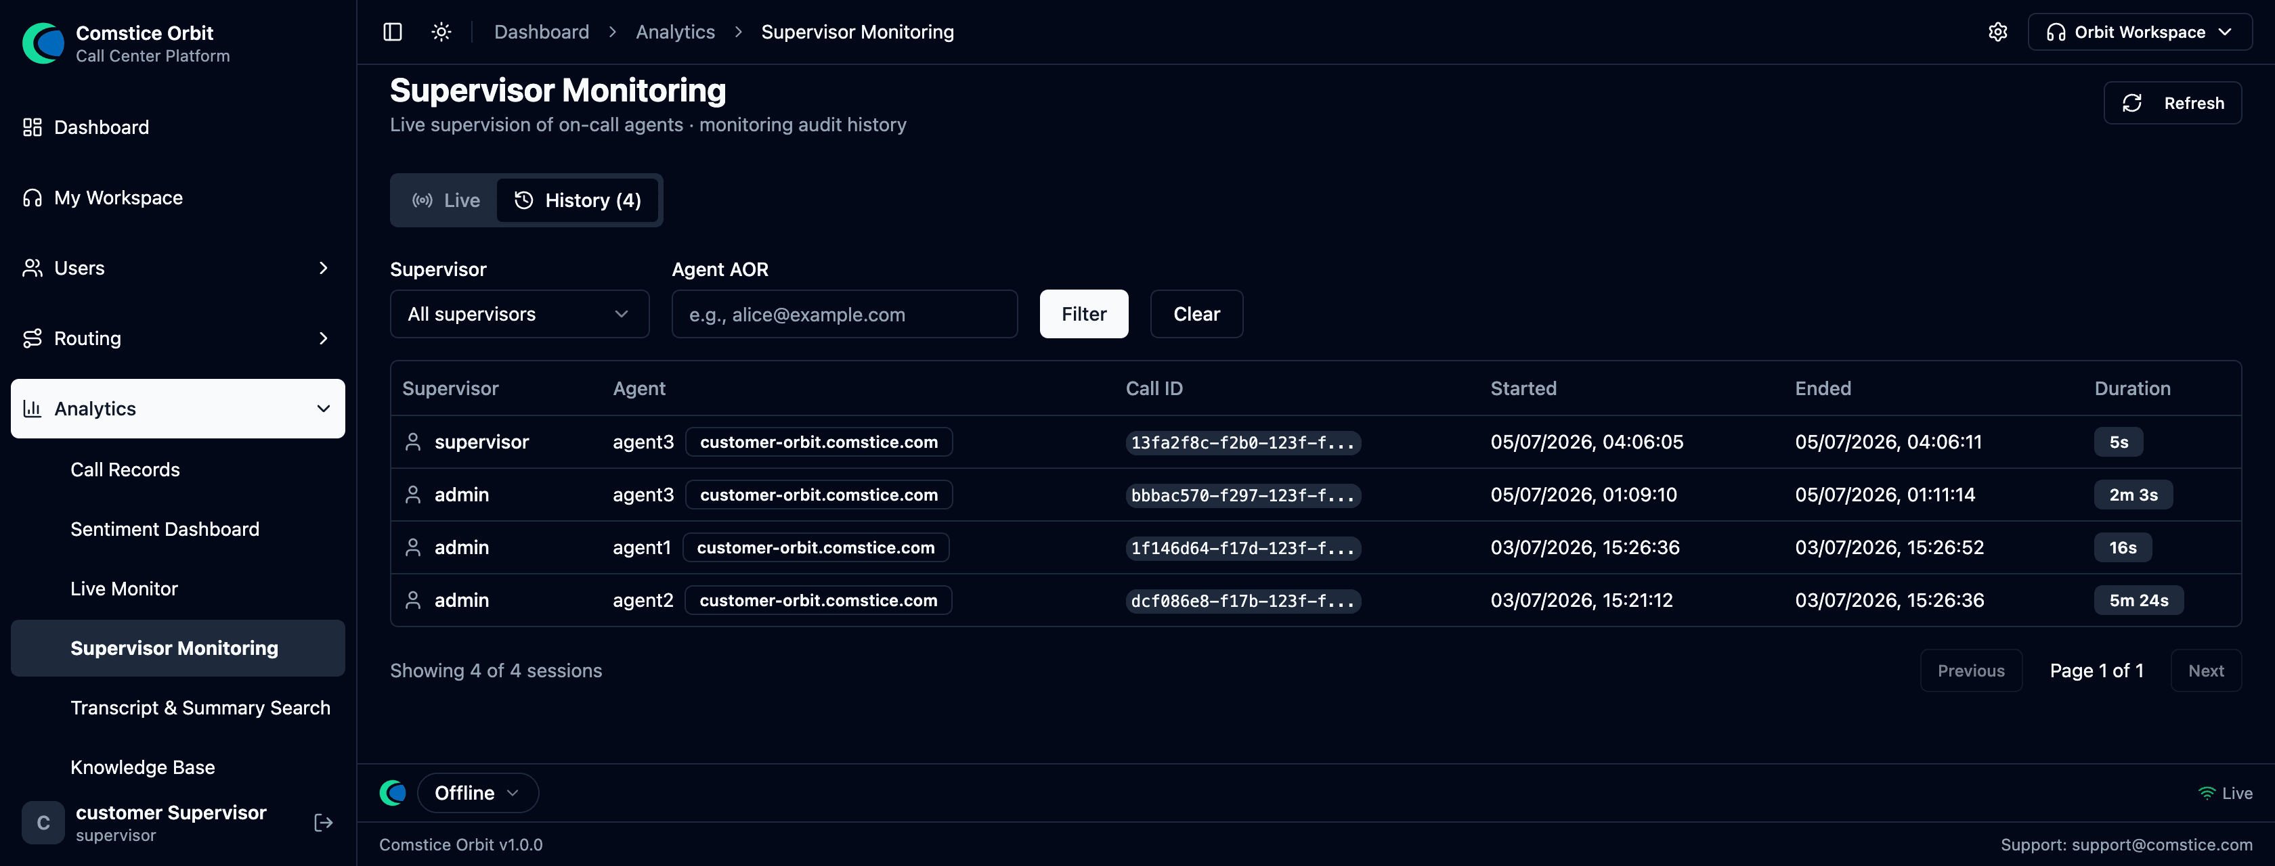Expand the Routing menu chevron
This screenshot has width=2275, height=866.
(323, 338)
